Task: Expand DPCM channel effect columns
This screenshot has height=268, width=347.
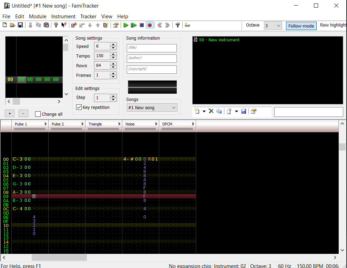Action: pyautogui.click(x=193, y=124)
